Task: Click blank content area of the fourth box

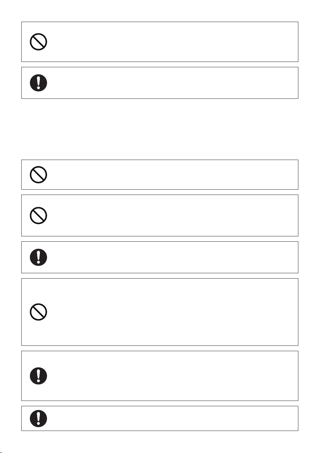Action: (173, 215)
